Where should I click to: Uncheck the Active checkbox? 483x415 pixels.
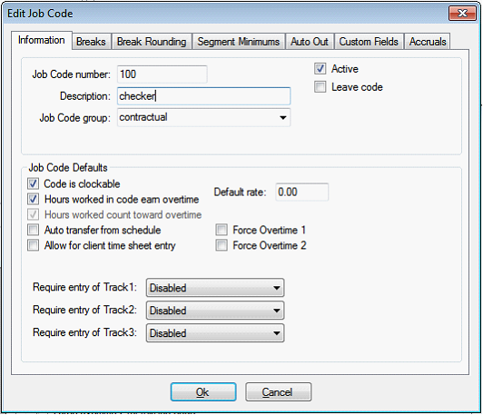[x=320, y=69]
